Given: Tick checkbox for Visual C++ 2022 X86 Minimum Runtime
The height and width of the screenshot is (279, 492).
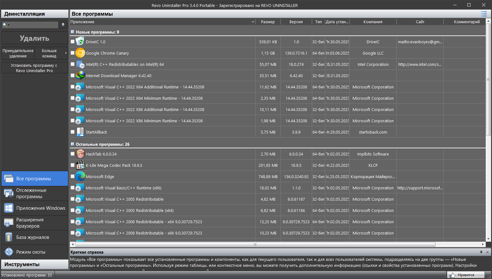Looking at the screenshot, I should pos(73,120).
